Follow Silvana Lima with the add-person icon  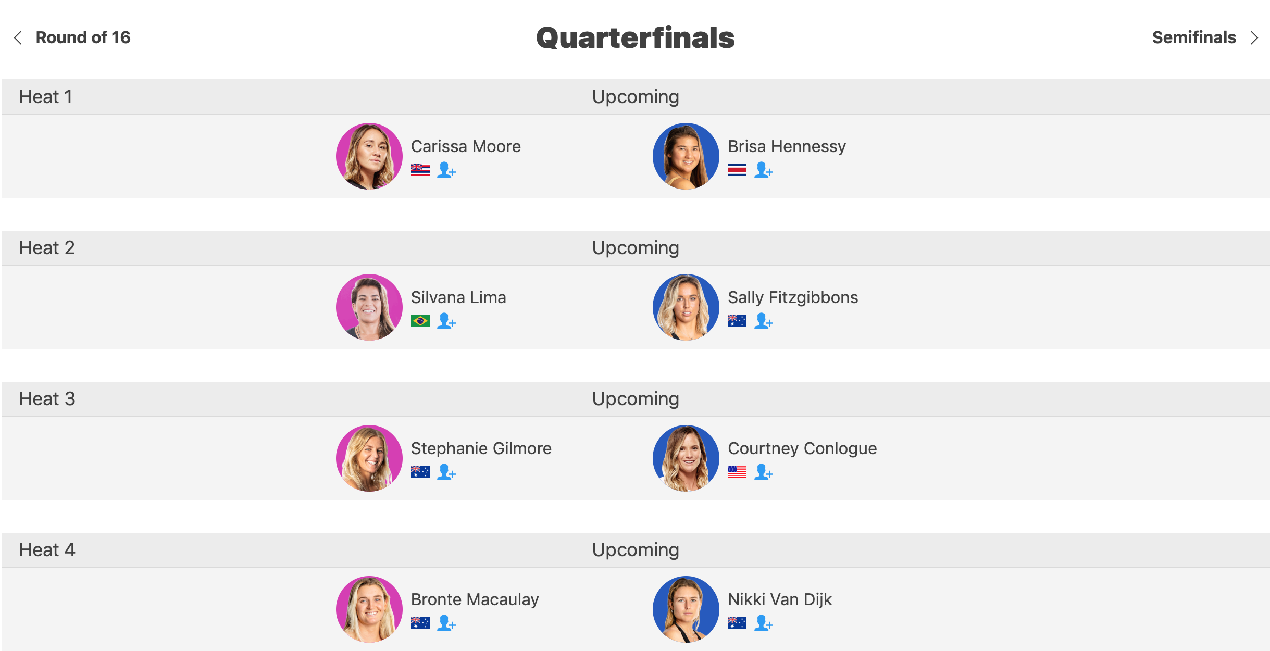[x=446, y=321]
